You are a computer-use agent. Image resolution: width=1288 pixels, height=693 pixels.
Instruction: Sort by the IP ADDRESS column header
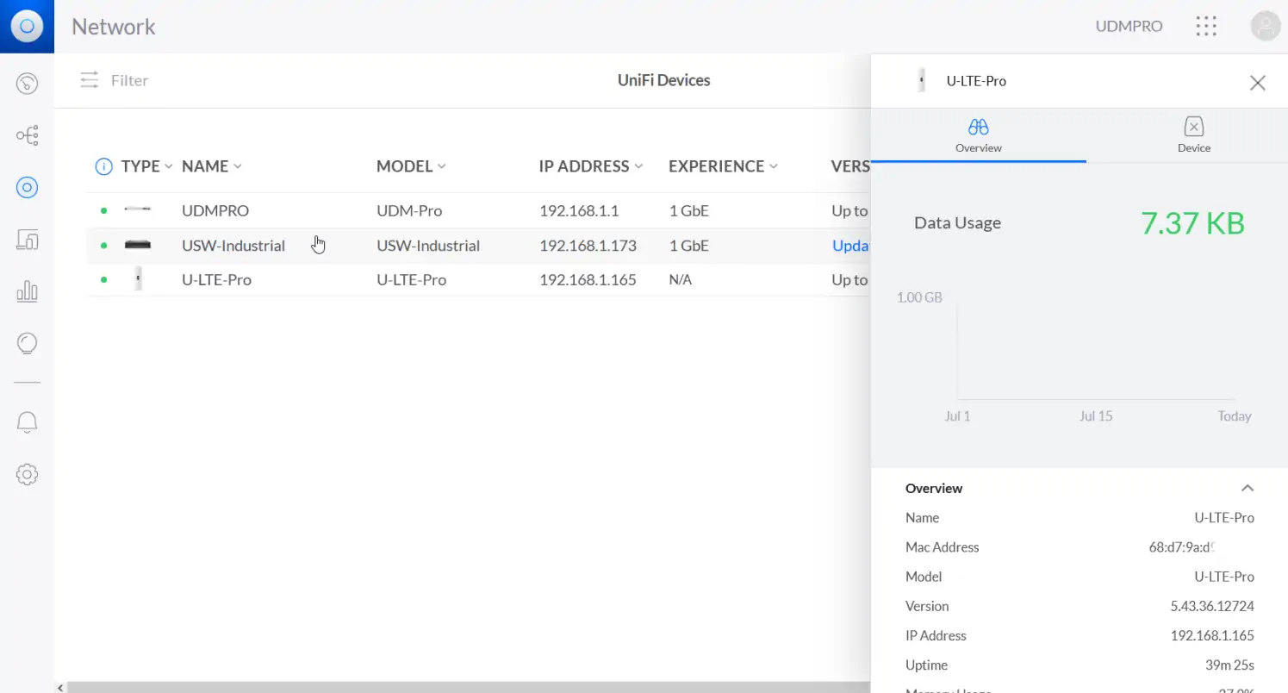point(590,166)
